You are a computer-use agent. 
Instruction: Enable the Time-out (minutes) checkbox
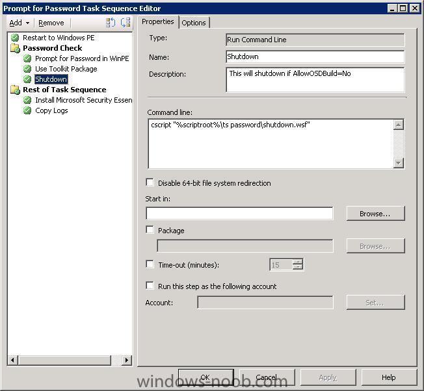click(x=150, y=264)
